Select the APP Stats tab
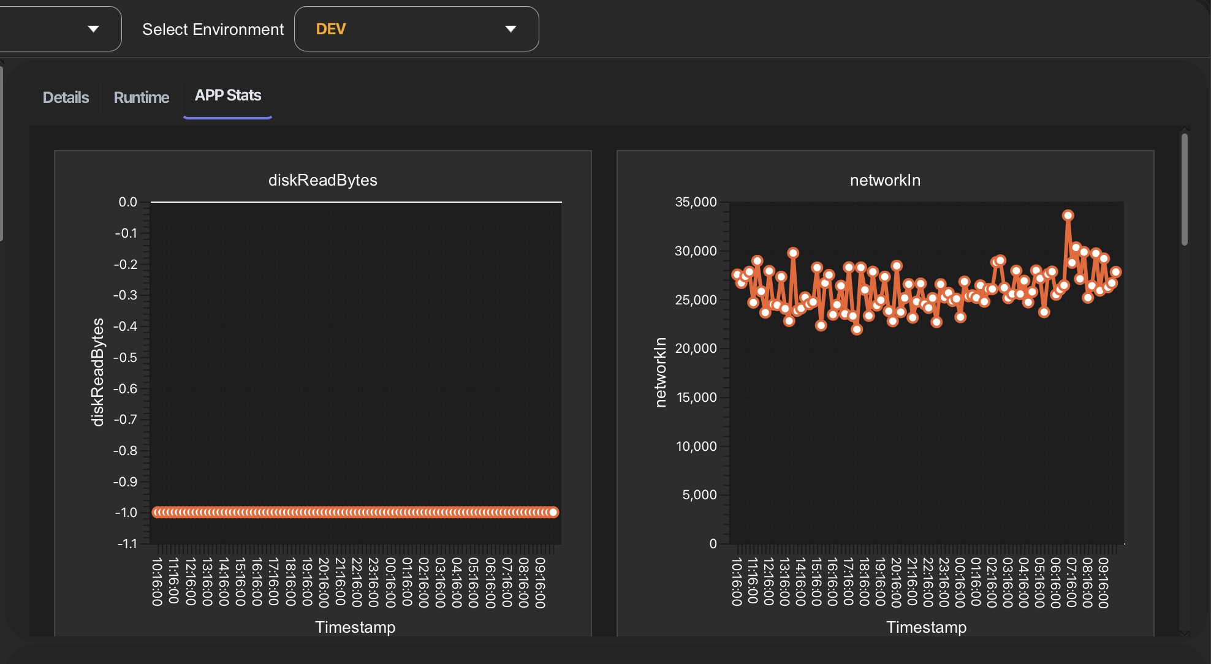Screen dimensions: 1211x664 click(x=227, y=96)
